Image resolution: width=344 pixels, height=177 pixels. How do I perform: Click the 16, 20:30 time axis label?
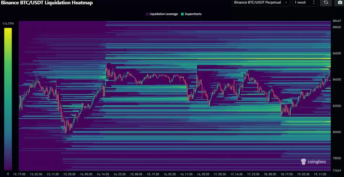[x=203, y=174]
